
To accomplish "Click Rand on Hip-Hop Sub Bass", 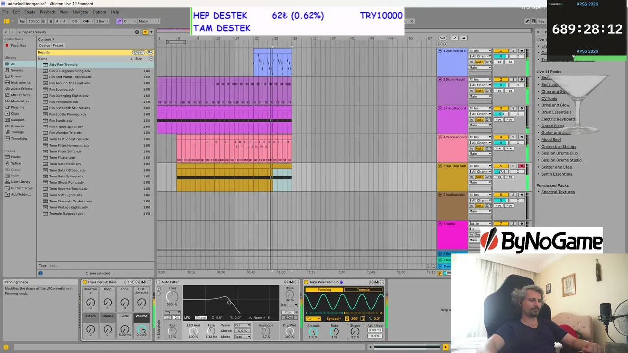I will coord(129,282).
